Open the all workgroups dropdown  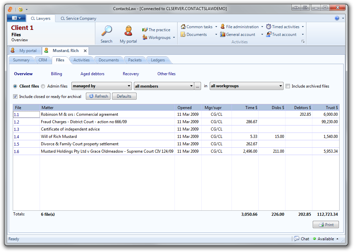click(247, 86)
